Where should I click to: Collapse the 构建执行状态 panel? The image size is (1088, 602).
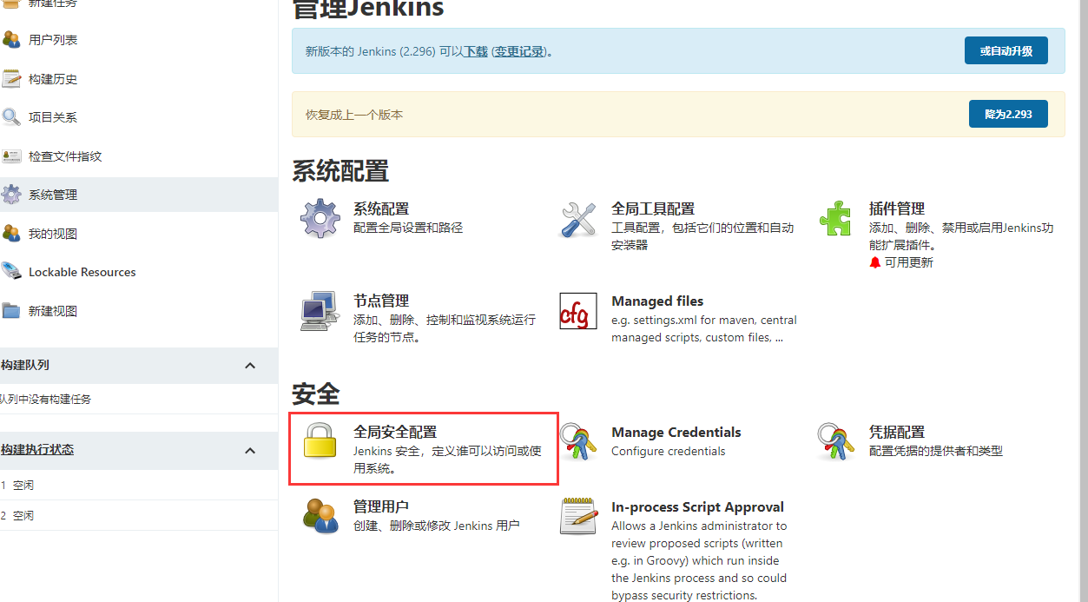click(250, 451)
